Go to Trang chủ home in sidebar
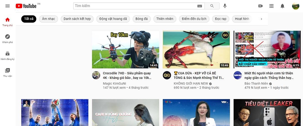 pos(8,22)
